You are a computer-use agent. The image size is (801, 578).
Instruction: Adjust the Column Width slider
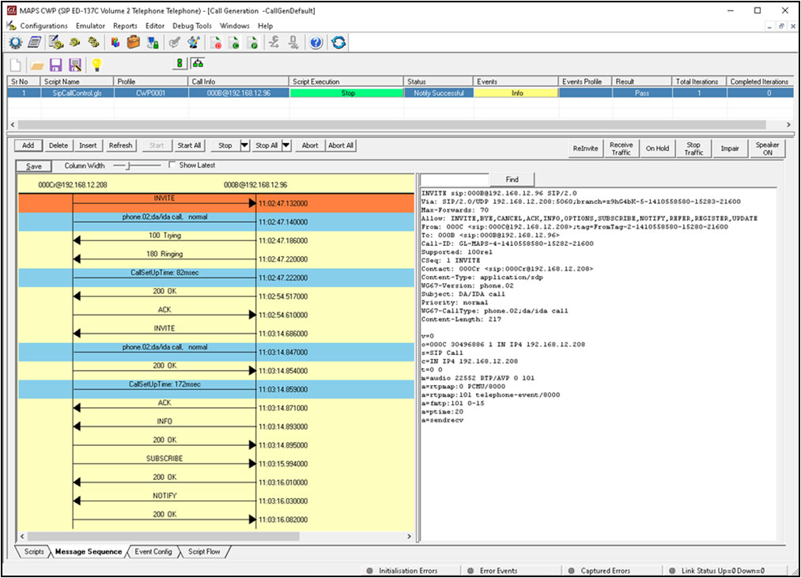(x=129, y=165)
